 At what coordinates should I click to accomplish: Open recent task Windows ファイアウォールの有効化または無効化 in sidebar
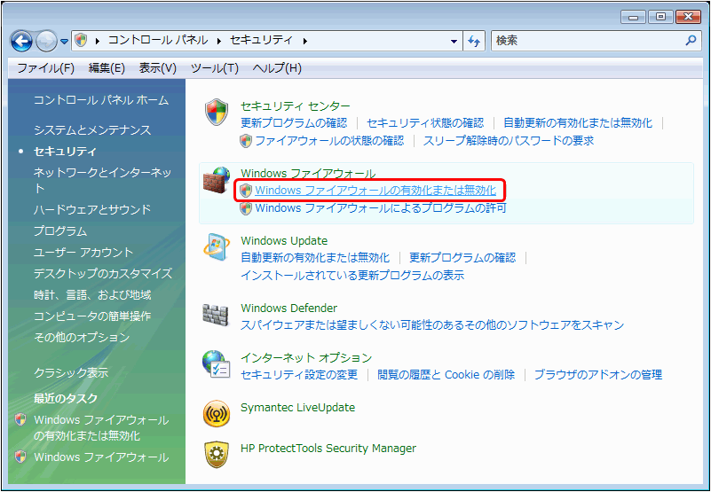pyautogui.click(x=101, y=427)
